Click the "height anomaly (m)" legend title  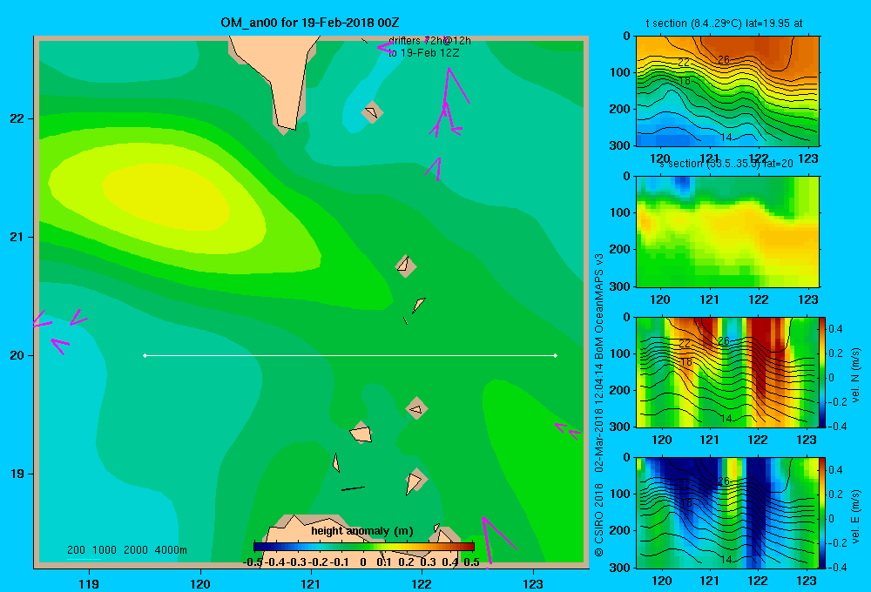pyautogui.click(x=362, y=531)
